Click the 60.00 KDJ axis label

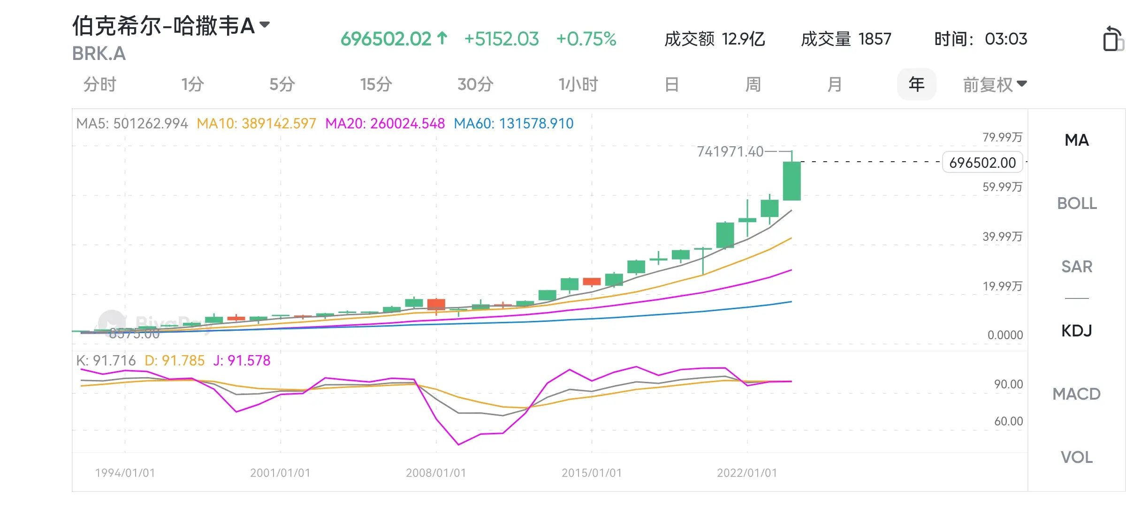coord(1008,421)
